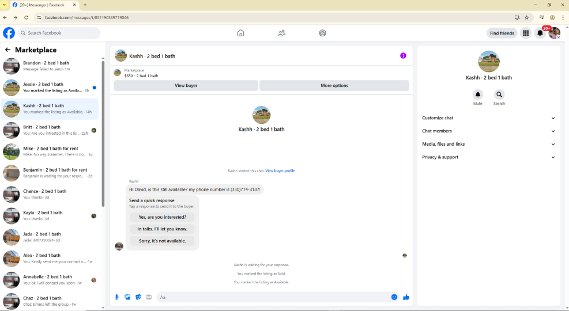Open the Home feed icon
The height and width of the screenshot is (311, 569).
tap(240, 33)
